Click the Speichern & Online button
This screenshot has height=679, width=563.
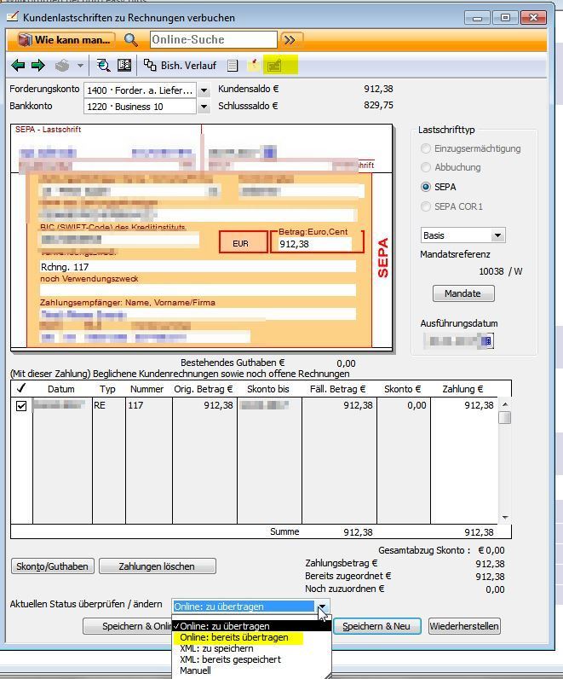coord(128,626)
